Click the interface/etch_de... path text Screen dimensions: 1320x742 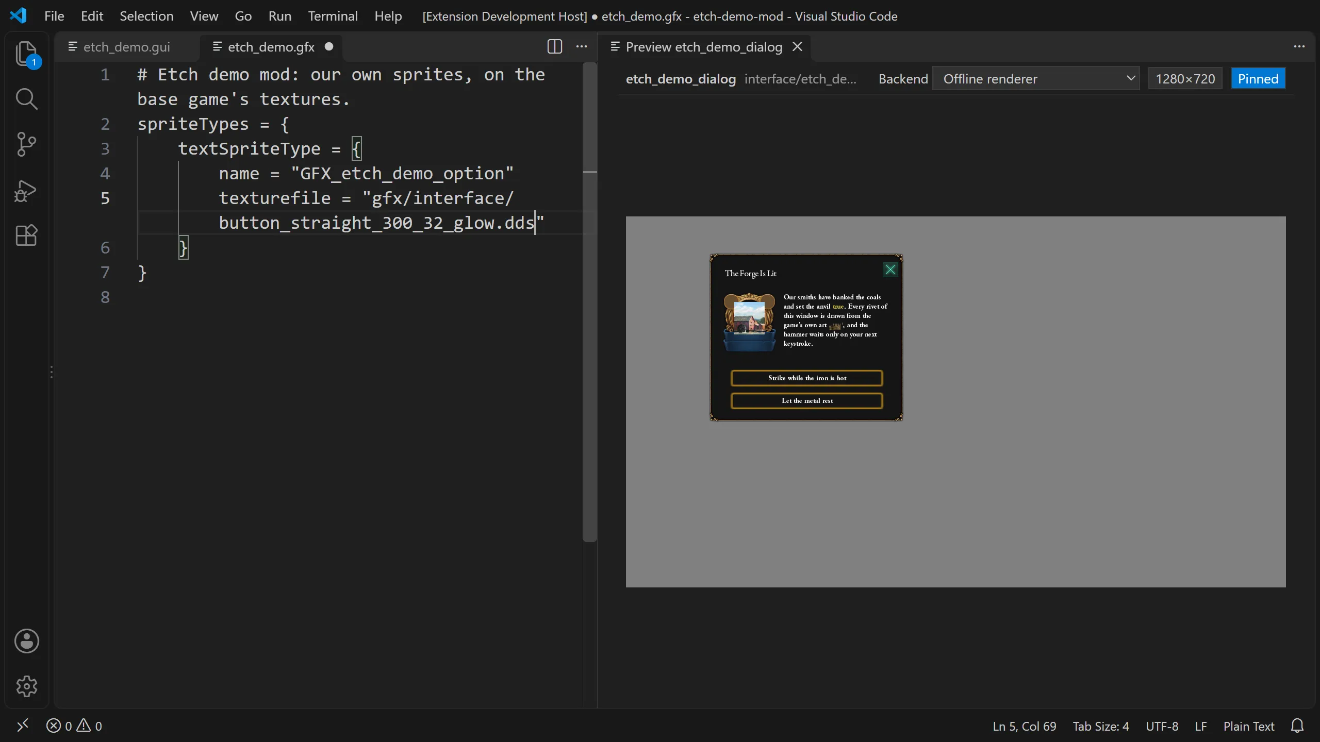pos(800,79)
